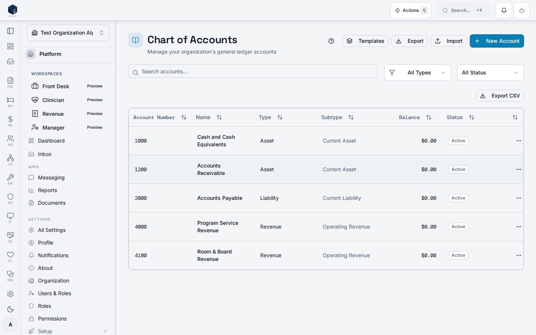Sort by Status column

460,117
